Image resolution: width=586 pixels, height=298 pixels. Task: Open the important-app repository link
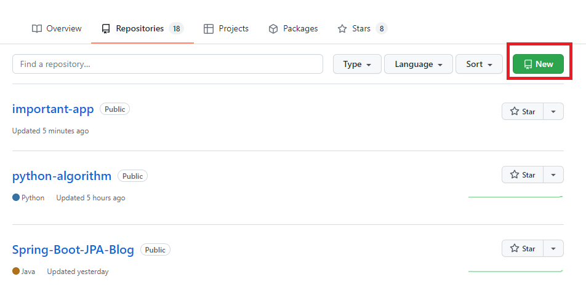pos(53,109)
